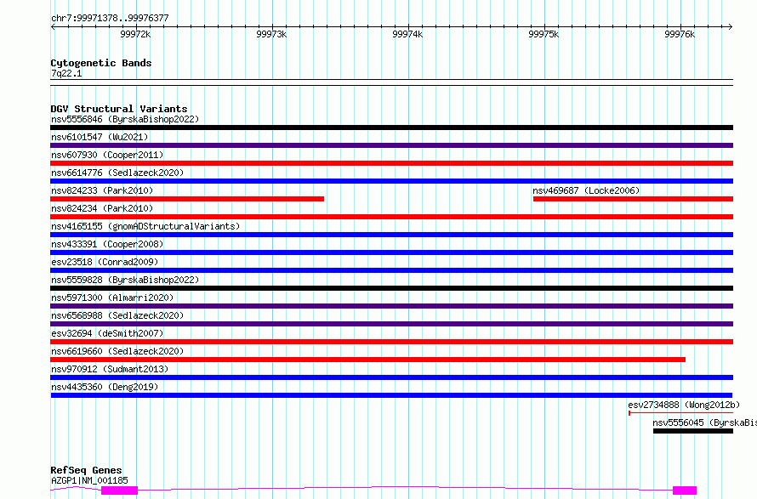This screenshot has width=757, height=499.
Task: Click the blue nsv970912 variant bar
Action: tap(391, 378)
